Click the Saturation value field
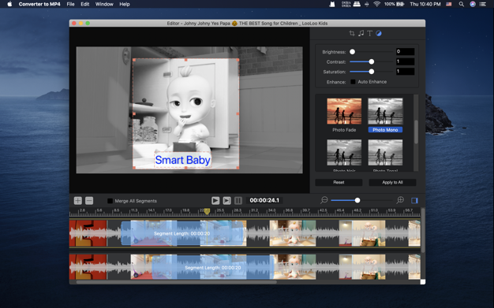494x308 pixels. [405, 72]
